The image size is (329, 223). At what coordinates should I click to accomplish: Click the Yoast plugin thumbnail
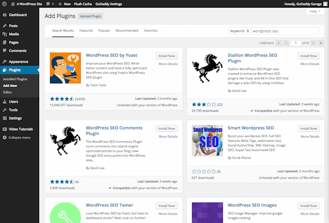coord(65,68)
